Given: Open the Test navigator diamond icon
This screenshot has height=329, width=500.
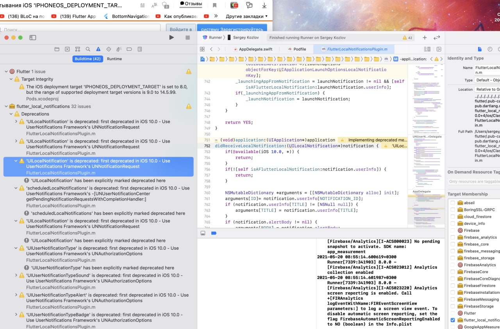Looking at the screenshot, I should point(109,49).
